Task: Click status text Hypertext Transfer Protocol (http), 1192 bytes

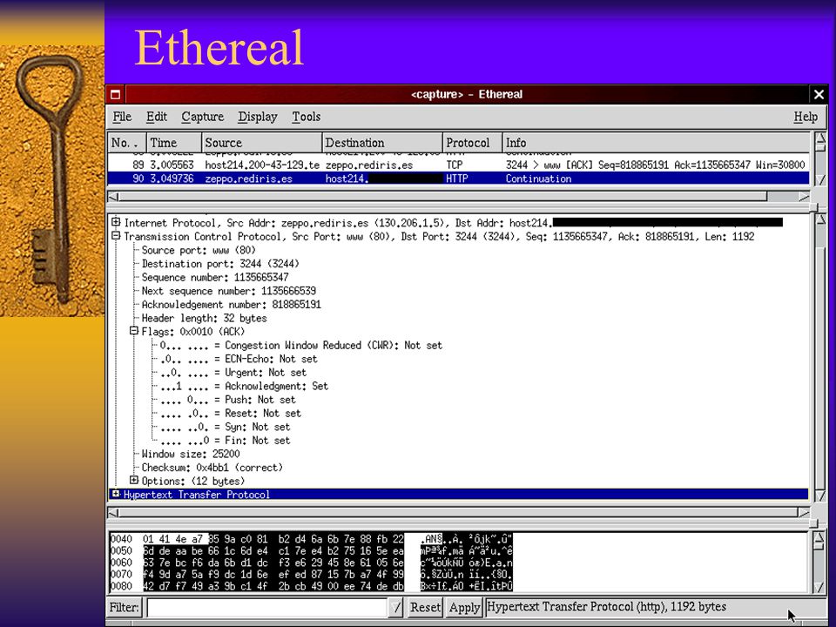Action: [607, 607]
